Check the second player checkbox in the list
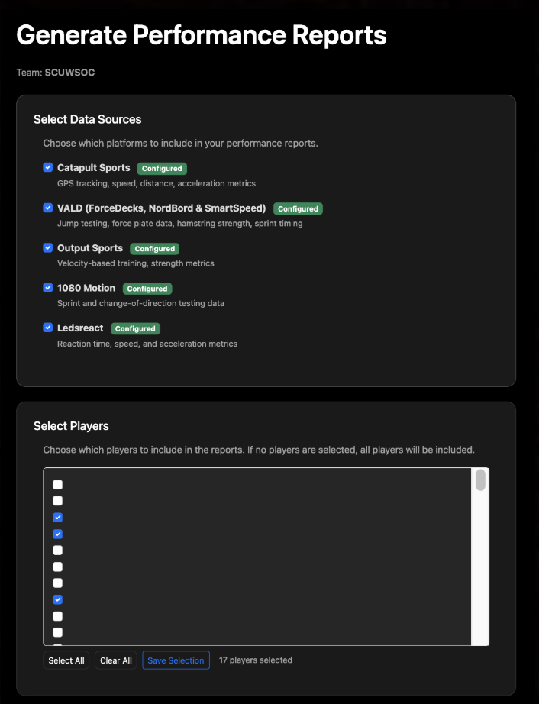 57,501
